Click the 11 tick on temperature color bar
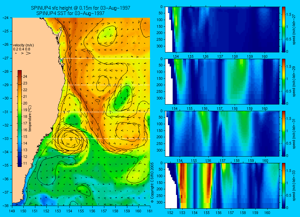300x217 pixels. coord(25,163)
